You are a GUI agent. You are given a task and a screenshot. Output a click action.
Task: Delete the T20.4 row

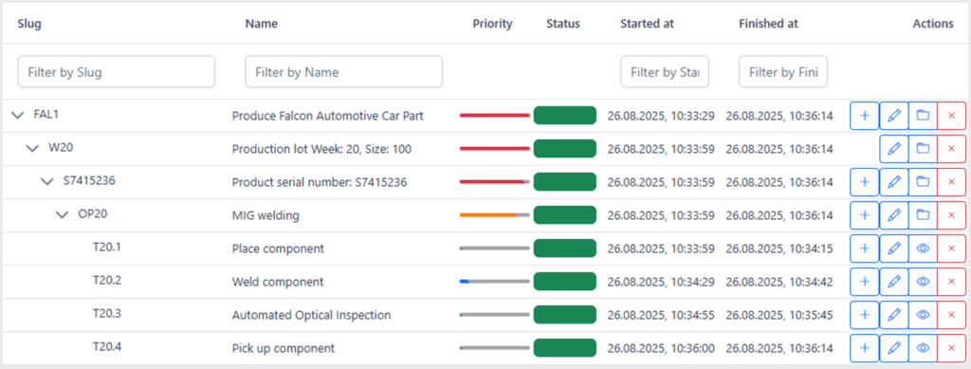(952, 348)
